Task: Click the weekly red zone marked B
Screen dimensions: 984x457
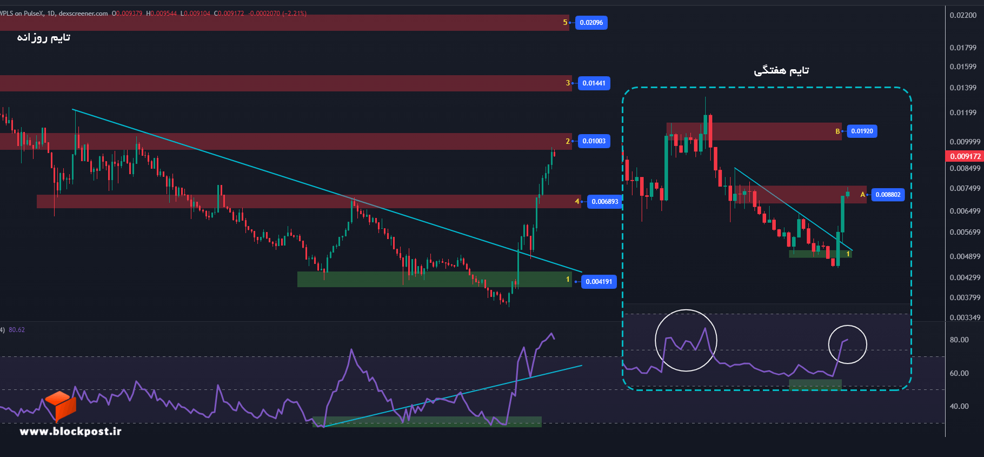Action: (x=754, y=131)
